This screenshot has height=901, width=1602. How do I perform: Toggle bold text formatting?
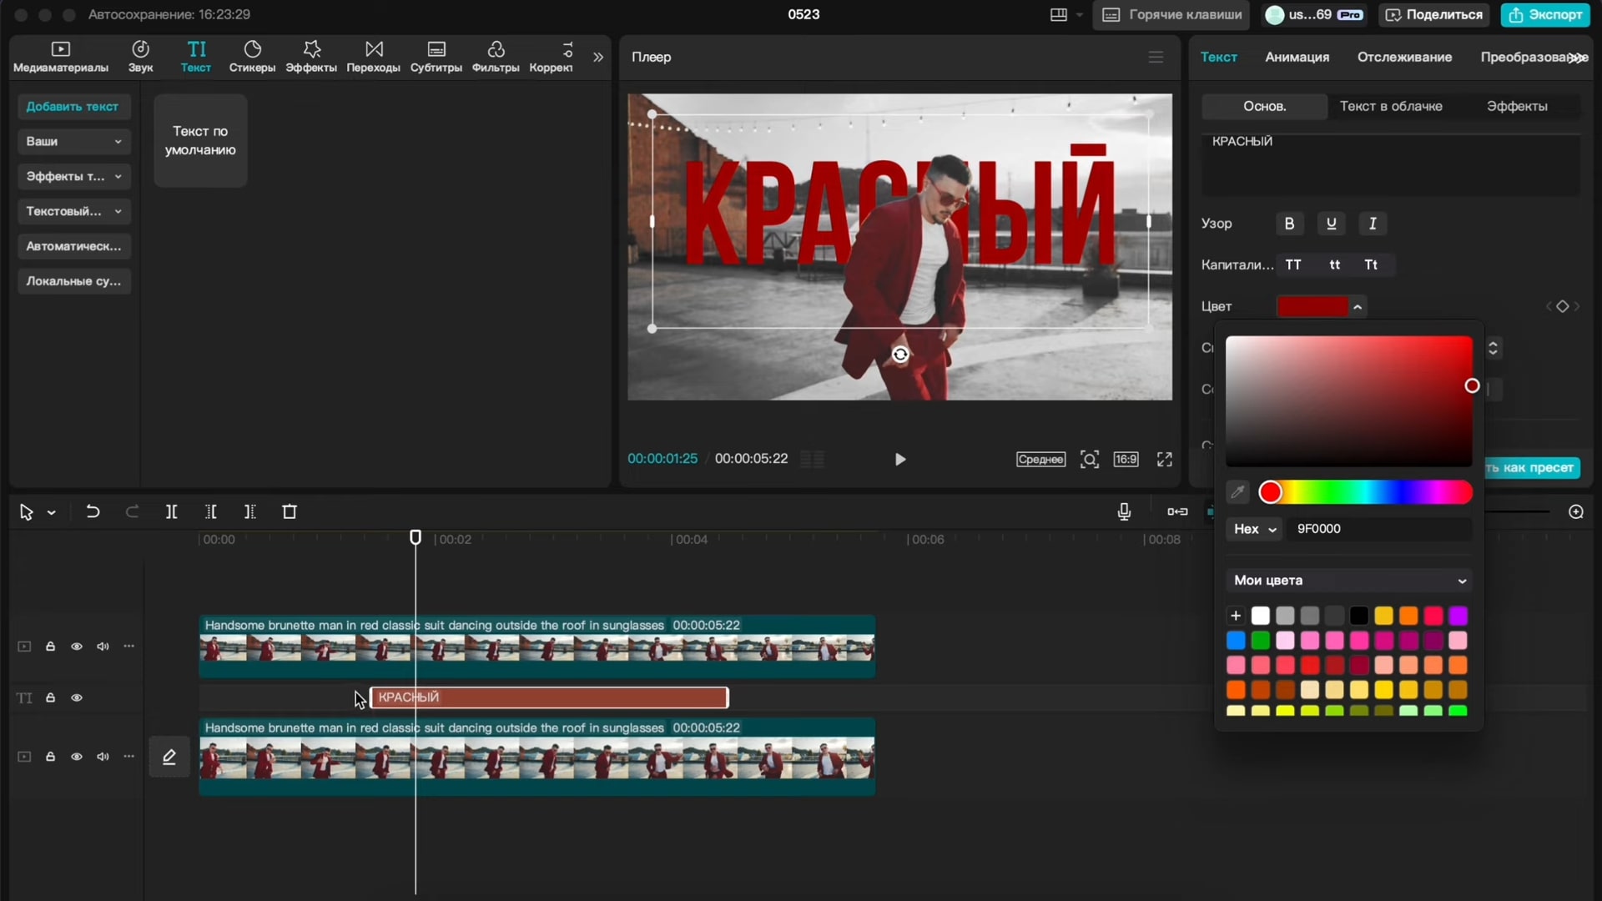pyautogui.click(x=1289, y=224)
